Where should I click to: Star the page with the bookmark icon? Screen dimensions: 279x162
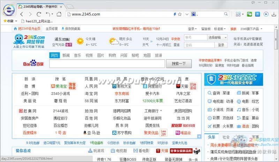click(180, 14)
